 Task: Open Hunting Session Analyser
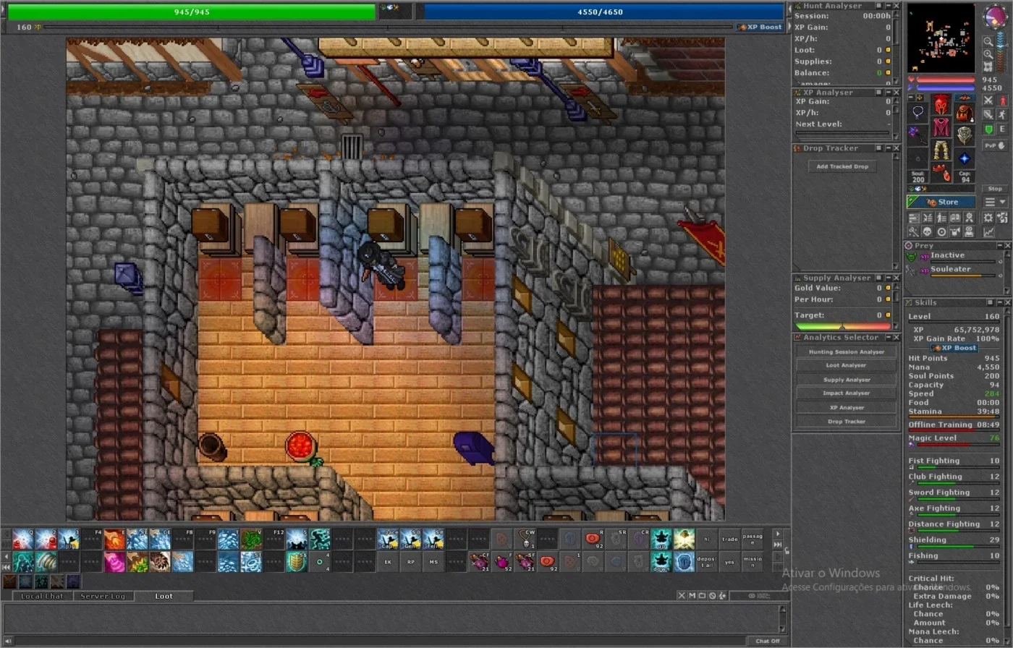coord(846,351)
